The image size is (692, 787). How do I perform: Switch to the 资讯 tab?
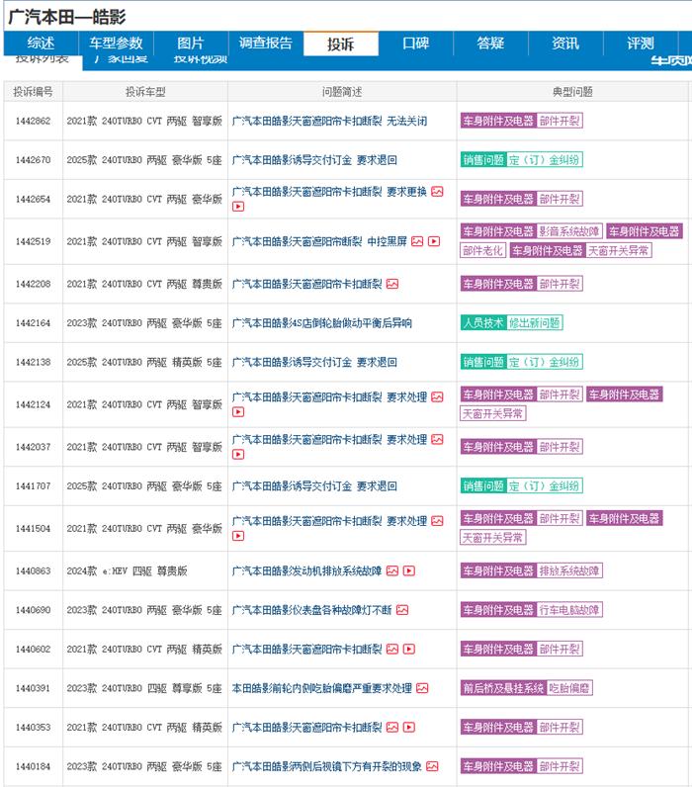565,44
